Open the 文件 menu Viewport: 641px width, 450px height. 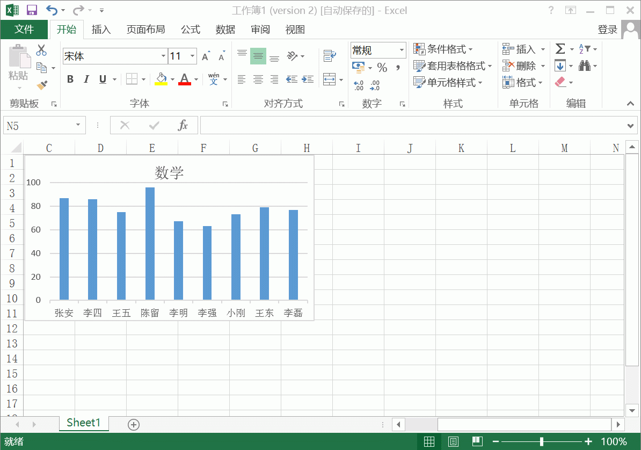24,30
